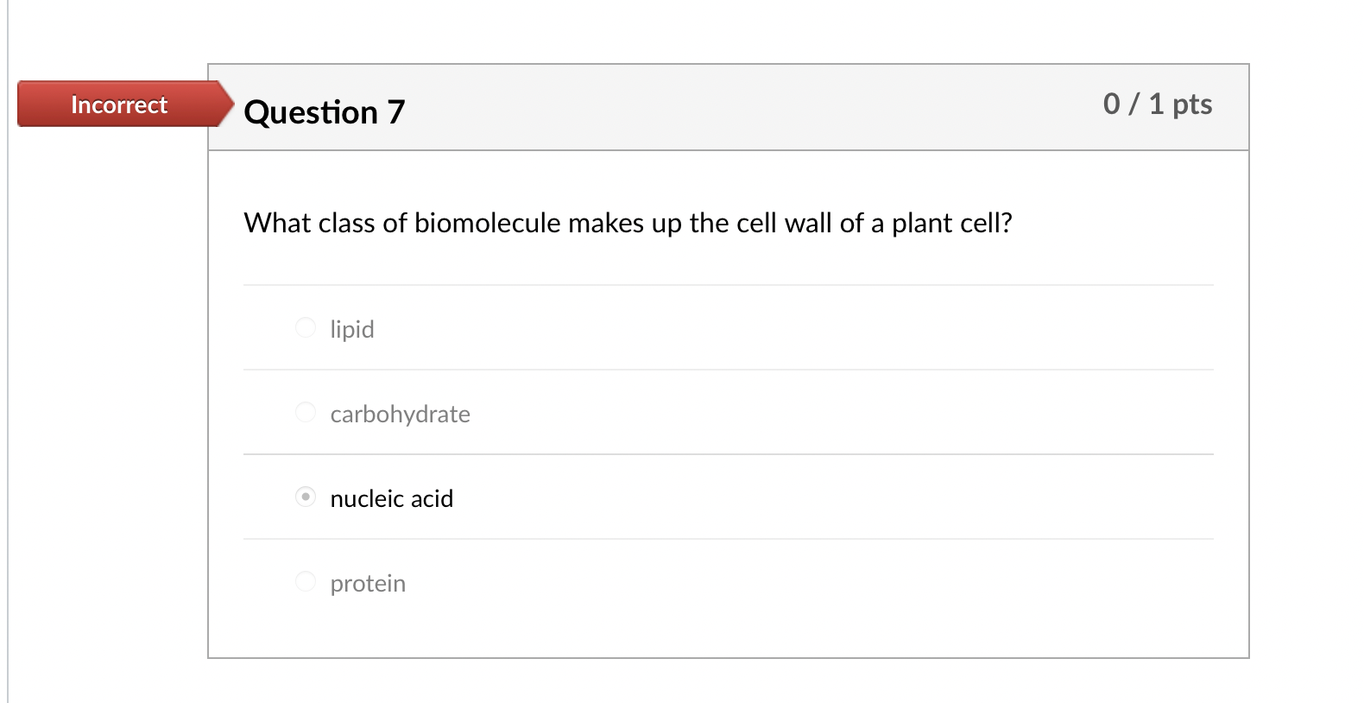1364x703 pixels.
Task: Select the carbohydrate radio button
Action: click(305, 412)
